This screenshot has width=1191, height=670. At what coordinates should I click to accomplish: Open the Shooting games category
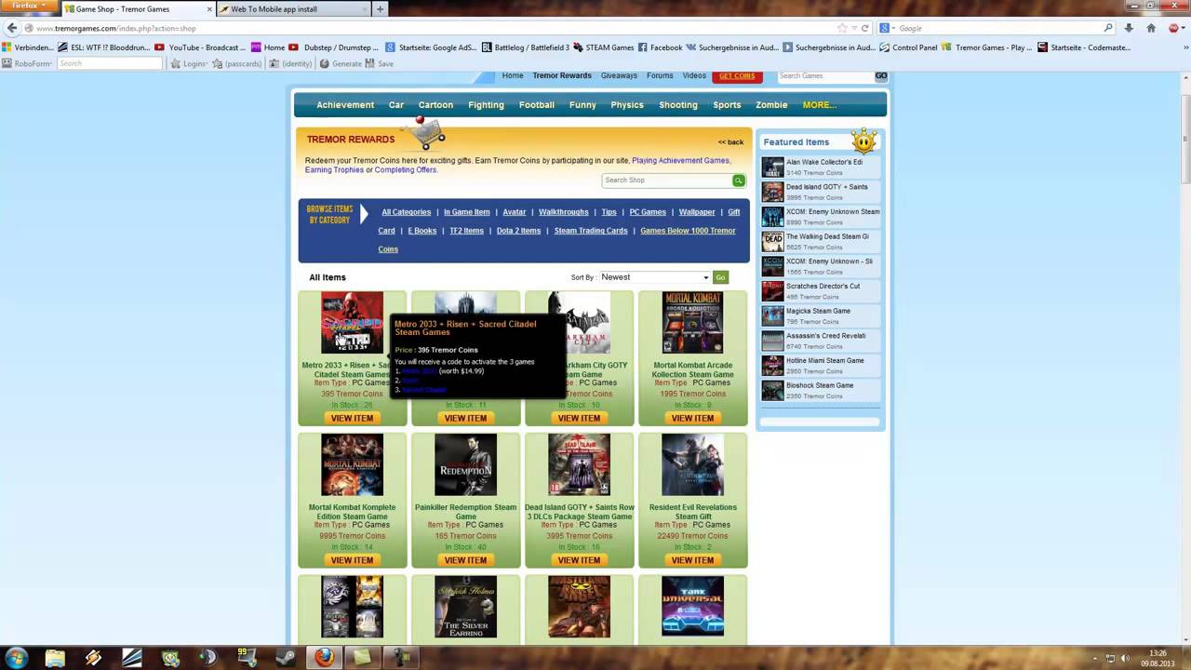point(678,105)
